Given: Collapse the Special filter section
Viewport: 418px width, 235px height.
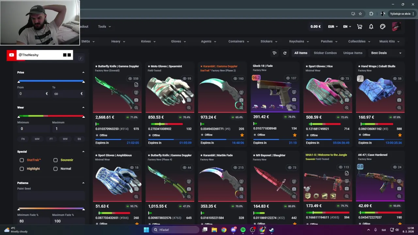Looking at the screenshot, I should coord(83,151).
